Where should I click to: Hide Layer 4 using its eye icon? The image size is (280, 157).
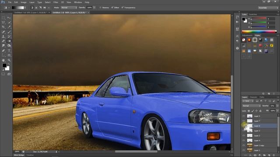point(244,140)
